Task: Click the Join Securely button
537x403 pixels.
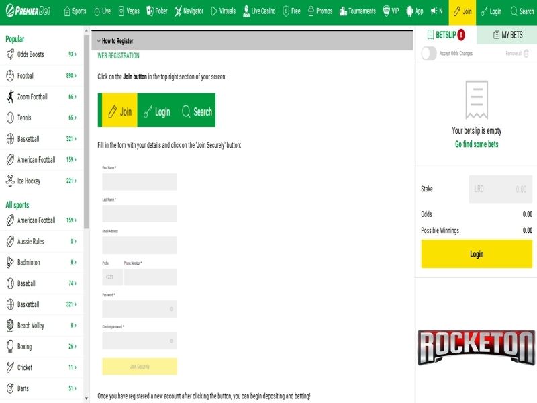Action: 140,366
